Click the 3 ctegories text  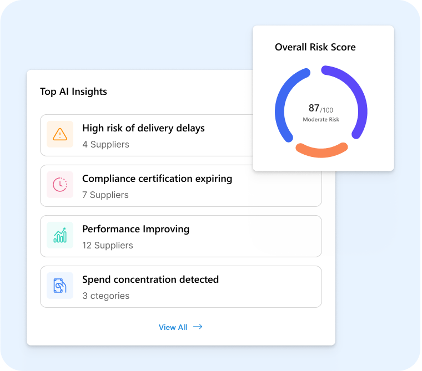click(105, 296)
